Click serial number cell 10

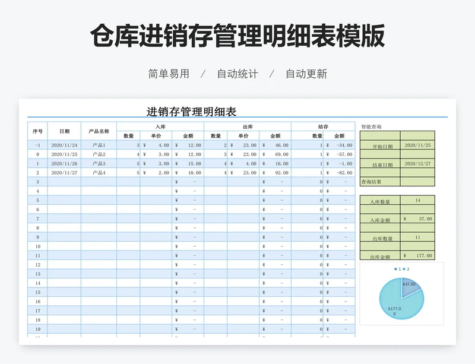click(x=37, y=246)
